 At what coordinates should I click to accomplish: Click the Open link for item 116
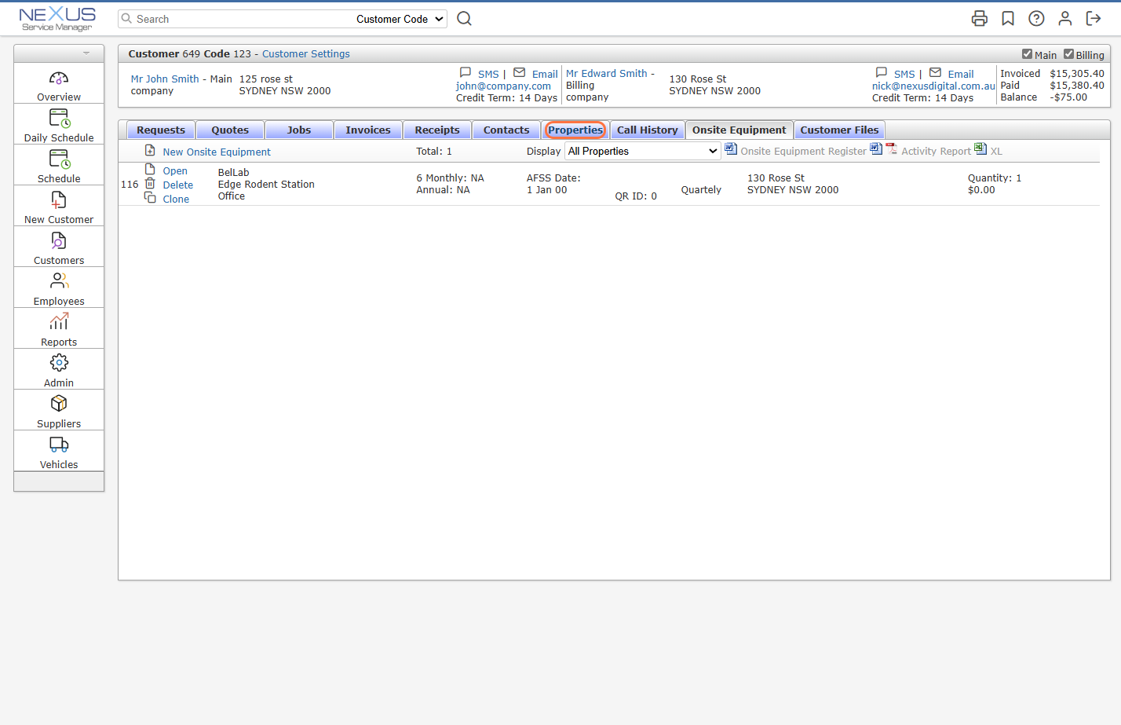[x=175, y=171]
